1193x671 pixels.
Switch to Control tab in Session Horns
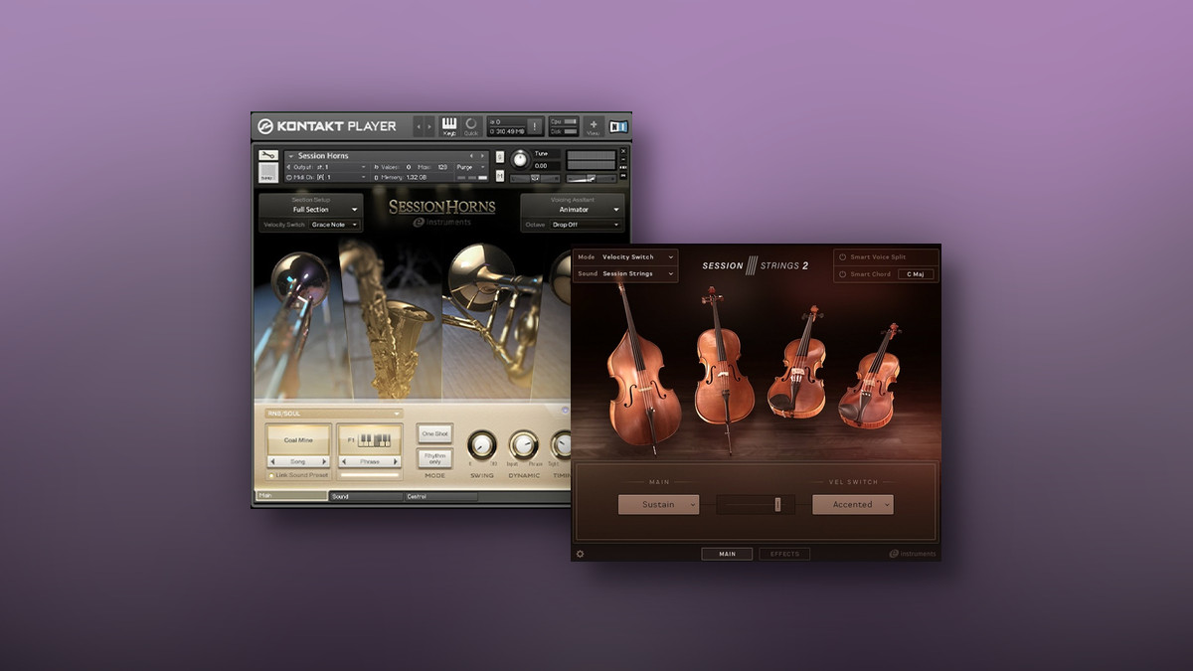440,496
